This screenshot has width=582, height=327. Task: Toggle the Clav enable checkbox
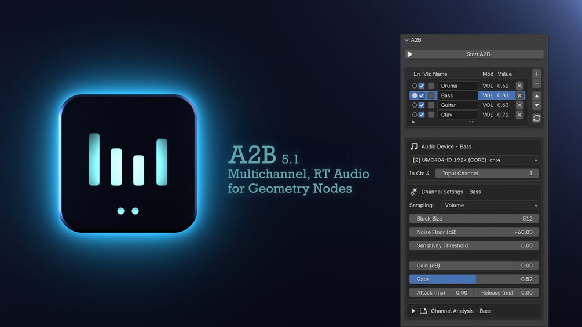(422, 115)
